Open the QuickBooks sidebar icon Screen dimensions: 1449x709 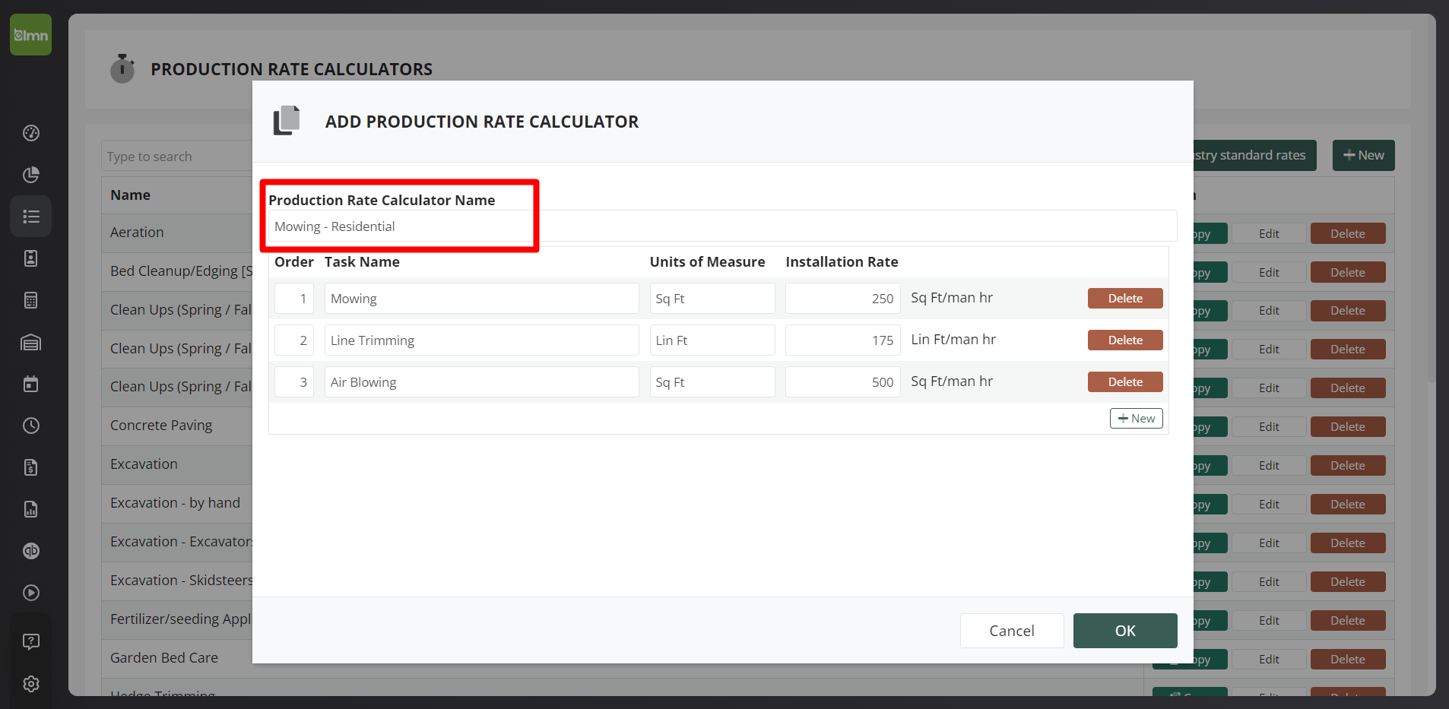(30, 551)
